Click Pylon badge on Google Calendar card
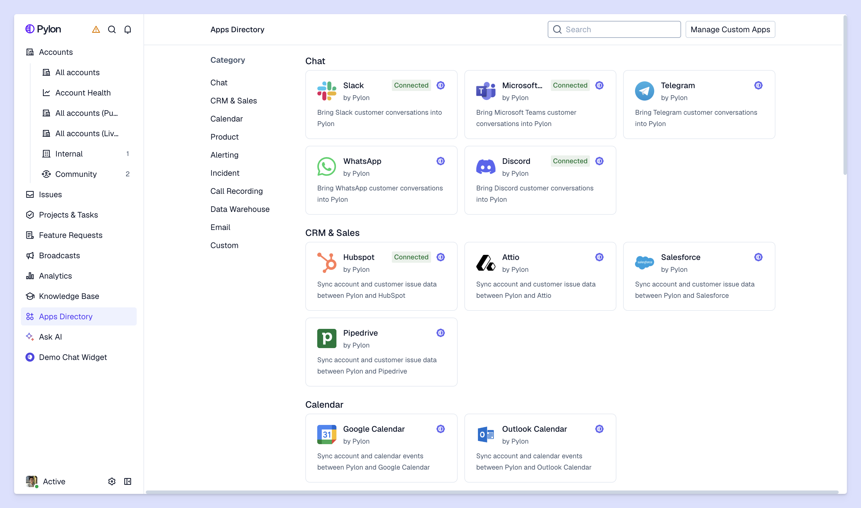Image resolution: width=861 pixels, height=508 pixels. [440, 429]
